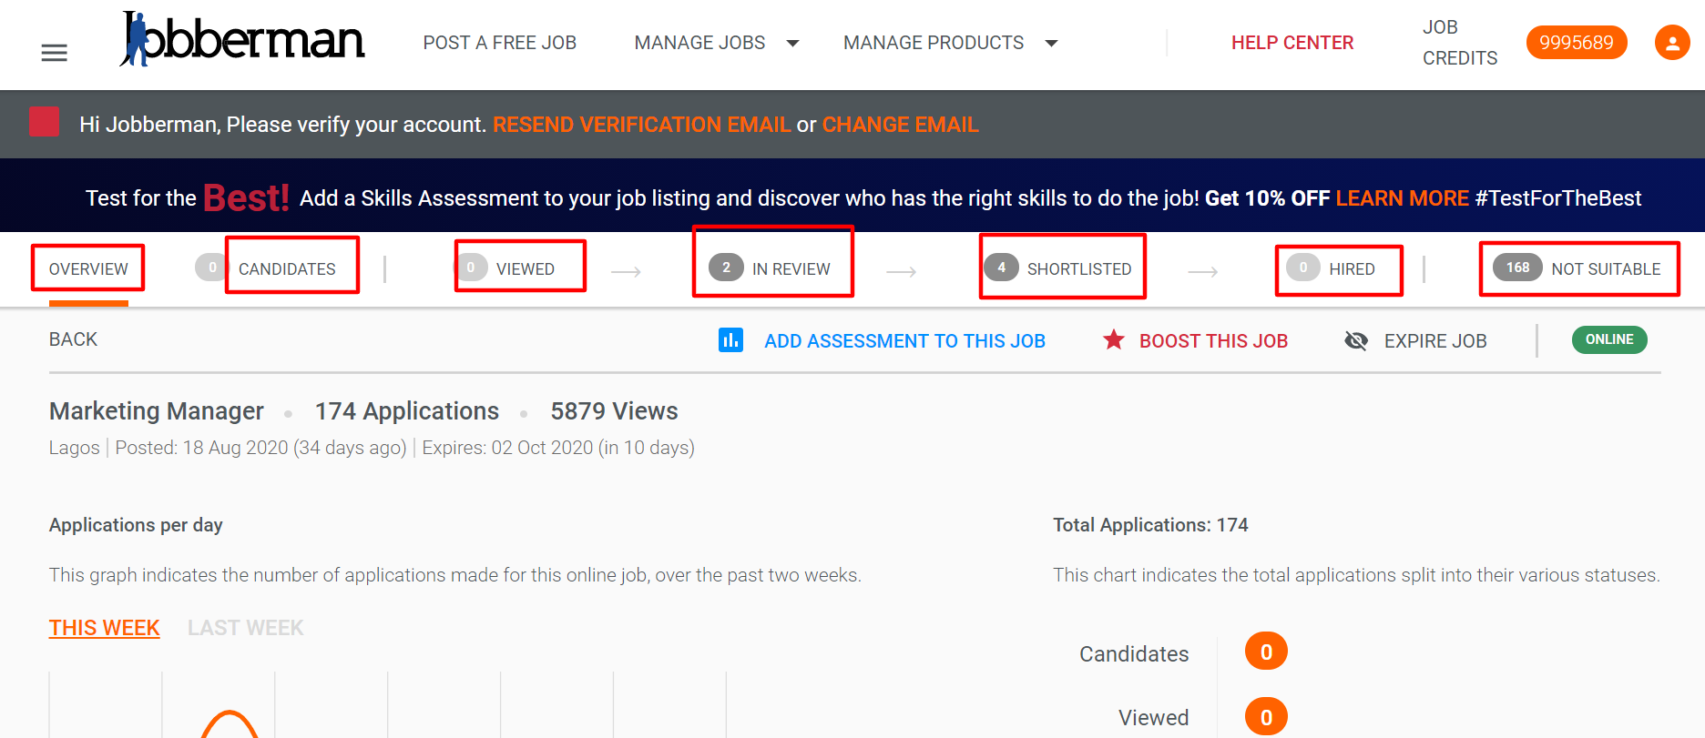Click the Marketing Manager job title

157,411
